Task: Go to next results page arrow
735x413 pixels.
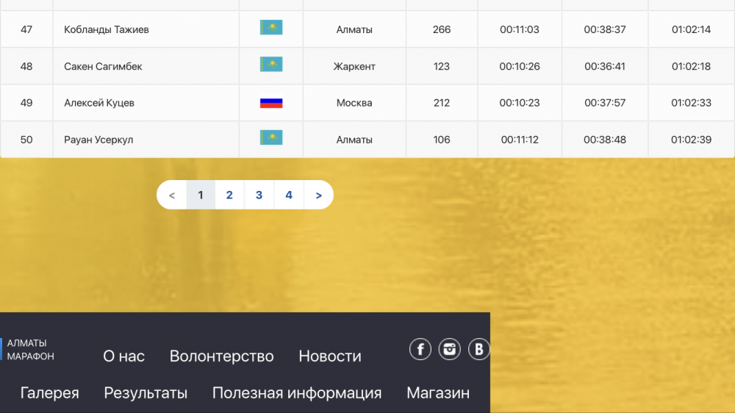Action: [x=318, y=195]
